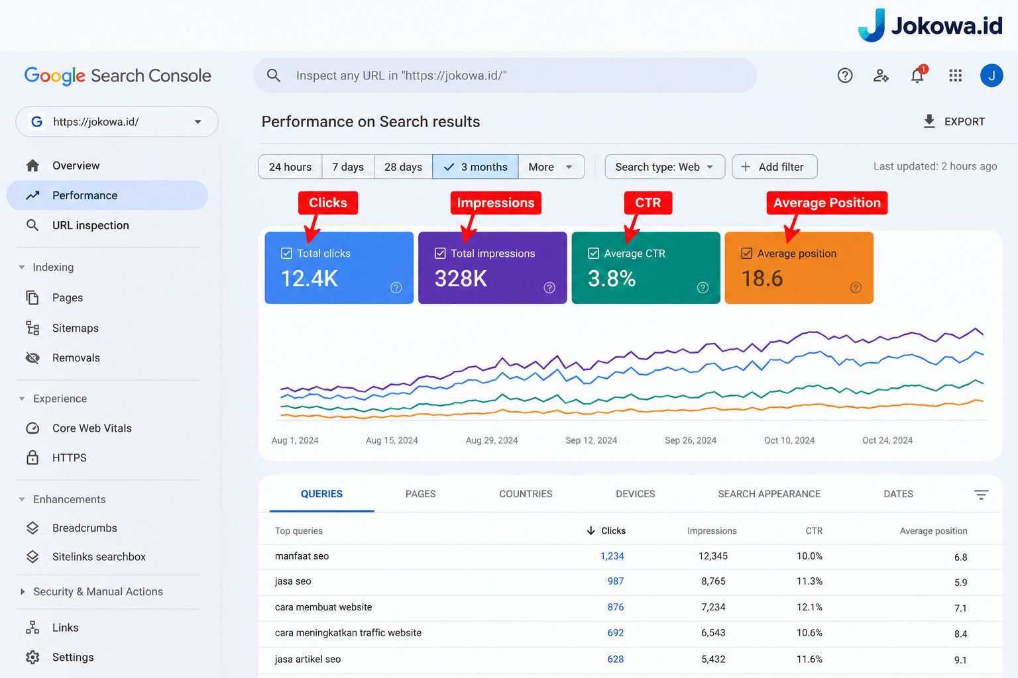
Task: Click the Add filter button
Action: click(x=775, y=167)
